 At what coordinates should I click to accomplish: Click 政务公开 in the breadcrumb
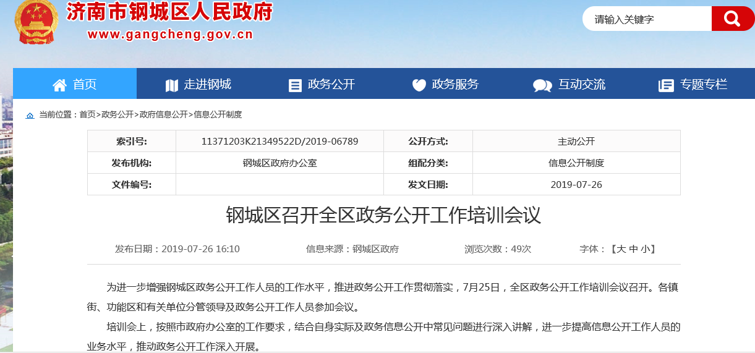117,114
